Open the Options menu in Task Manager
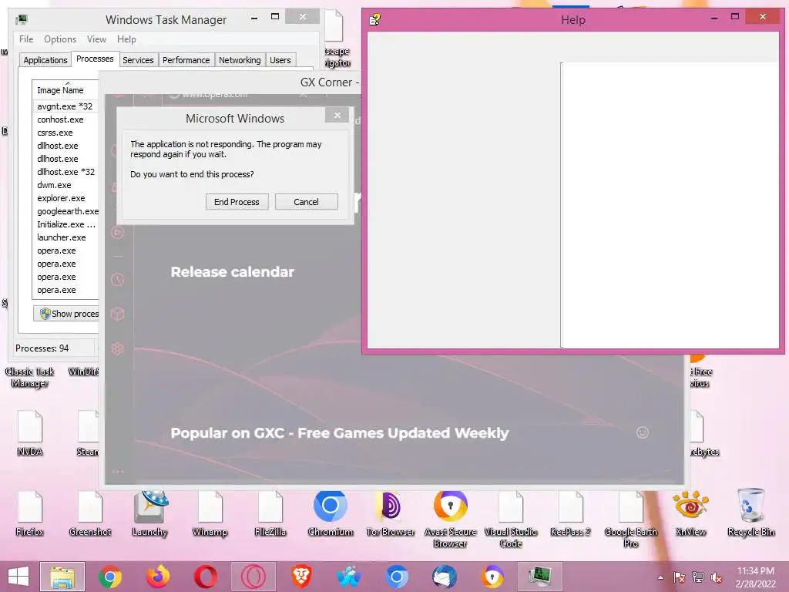This screenshot has height=592, width=789. pyautogui.click(x=60, y=39)
